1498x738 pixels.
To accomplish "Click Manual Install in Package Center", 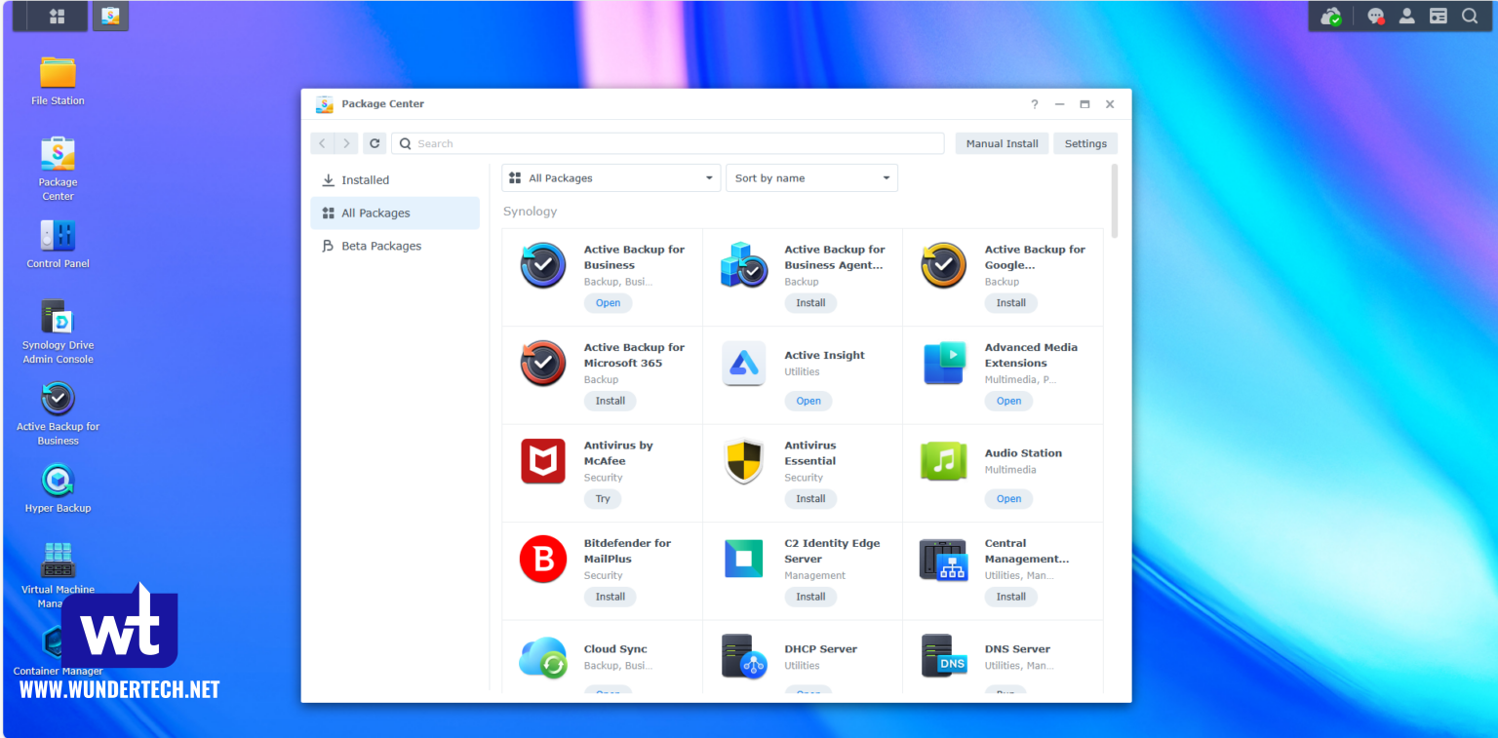I will pyautogui.click(x=1002, y=142).
